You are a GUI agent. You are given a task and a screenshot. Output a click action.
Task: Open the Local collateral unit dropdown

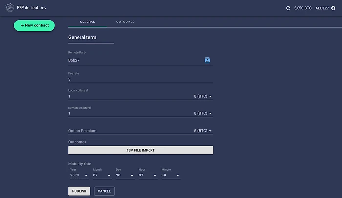coord(203,96)
